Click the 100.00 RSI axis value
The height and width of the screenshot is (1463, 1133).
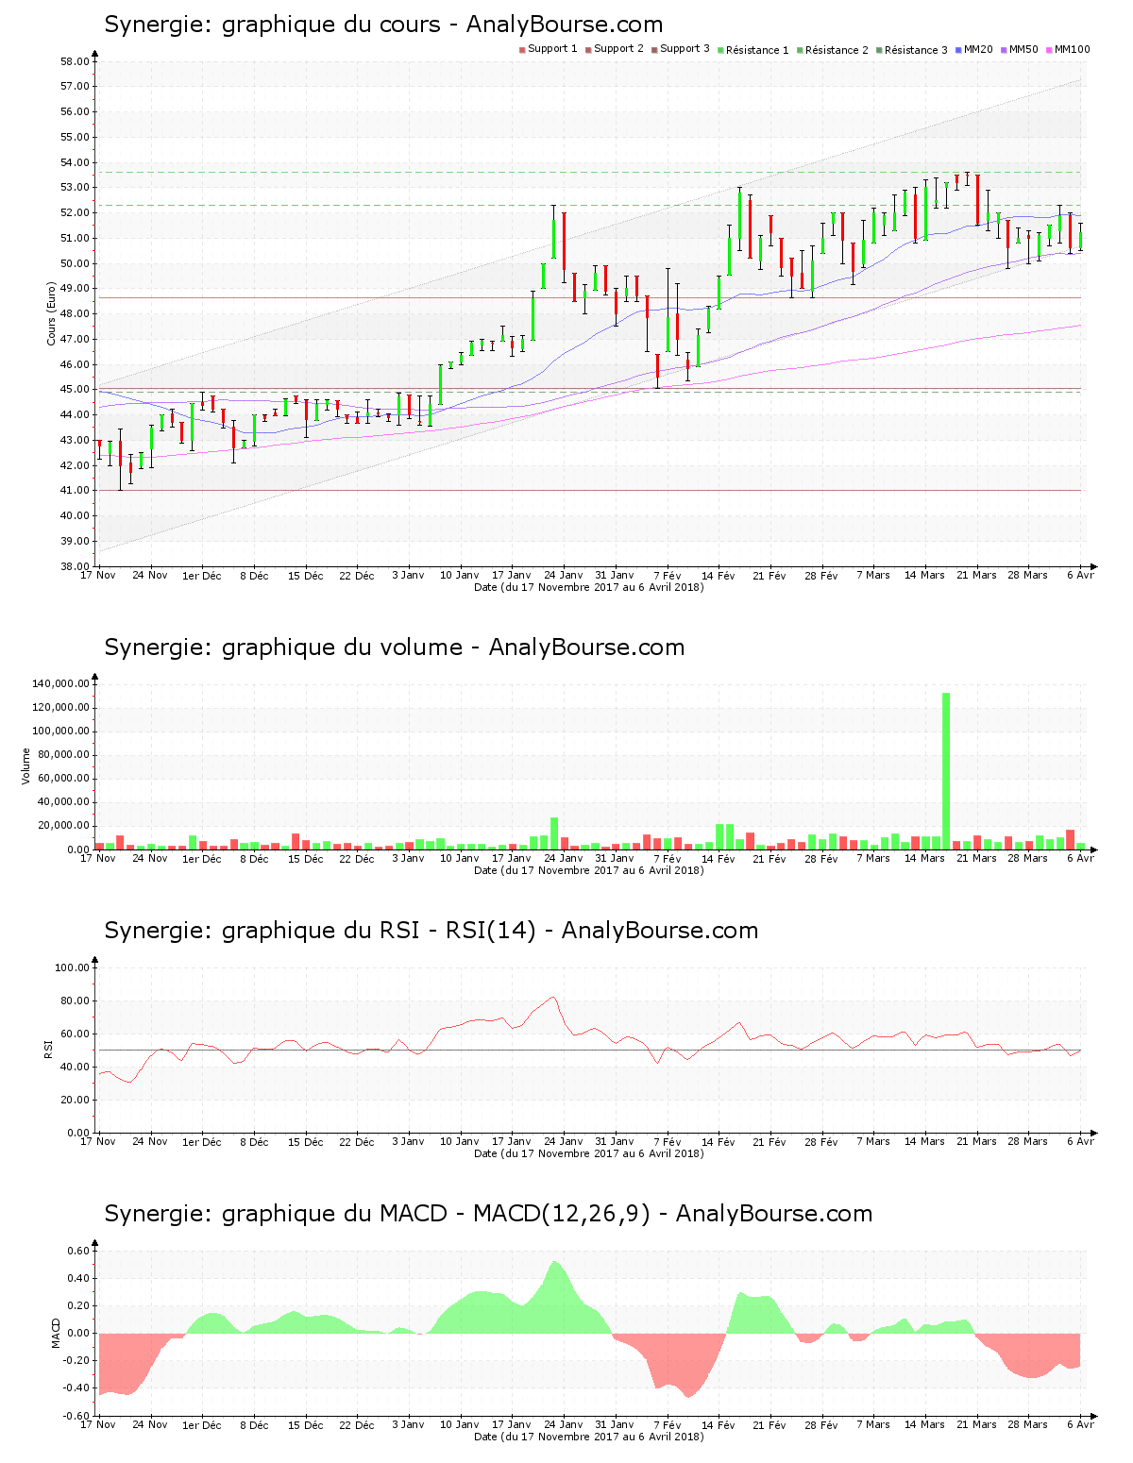[72, 967]
